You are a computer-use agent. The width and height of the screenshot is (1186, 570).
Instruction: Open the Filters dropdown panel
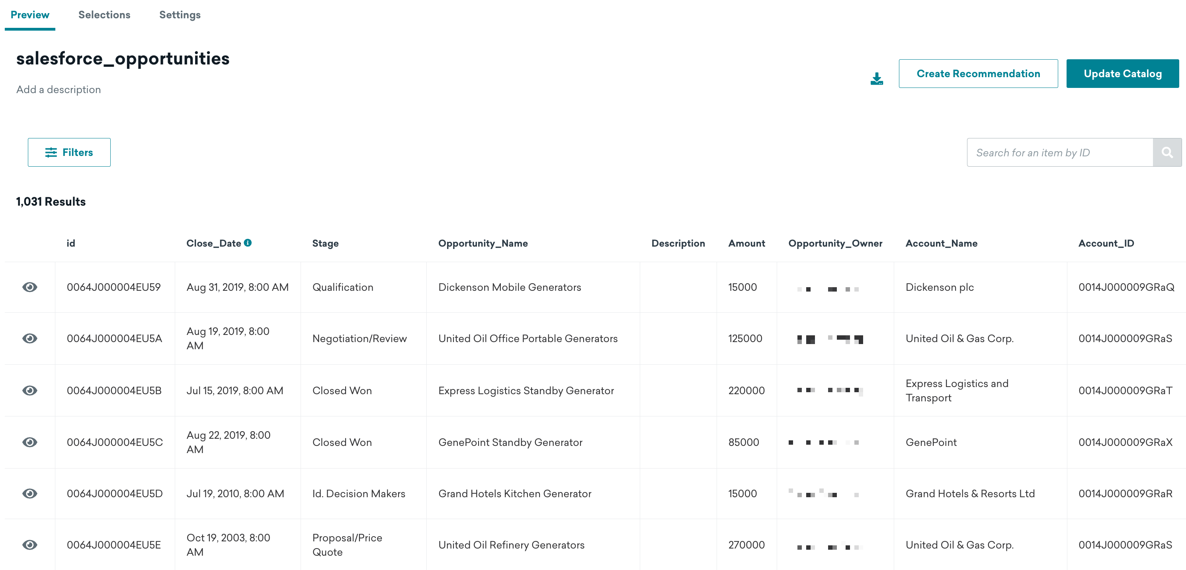pyautogui.click(x=69, y=152)
